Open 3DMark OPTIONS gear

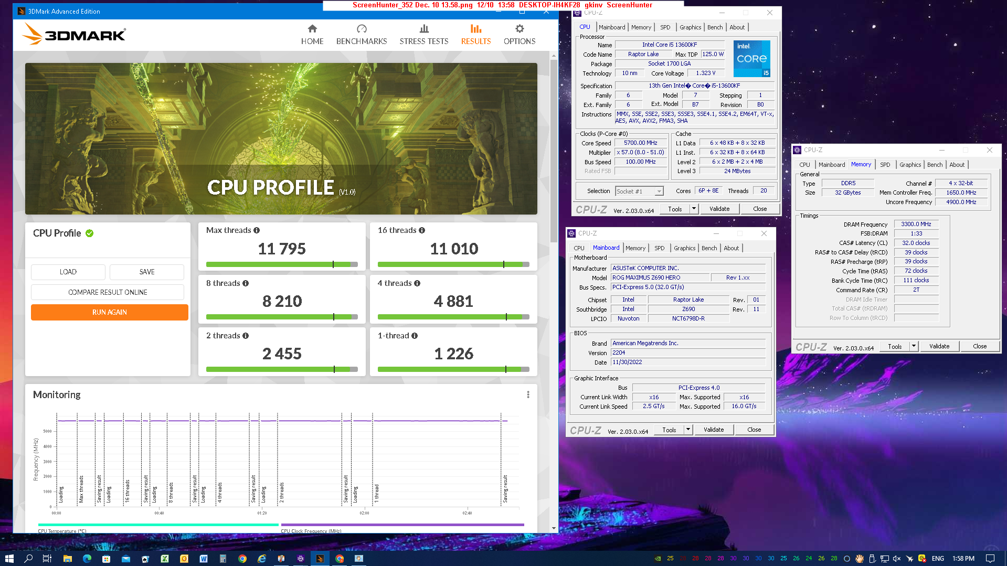pyautogui.click(x=520, y=35)
